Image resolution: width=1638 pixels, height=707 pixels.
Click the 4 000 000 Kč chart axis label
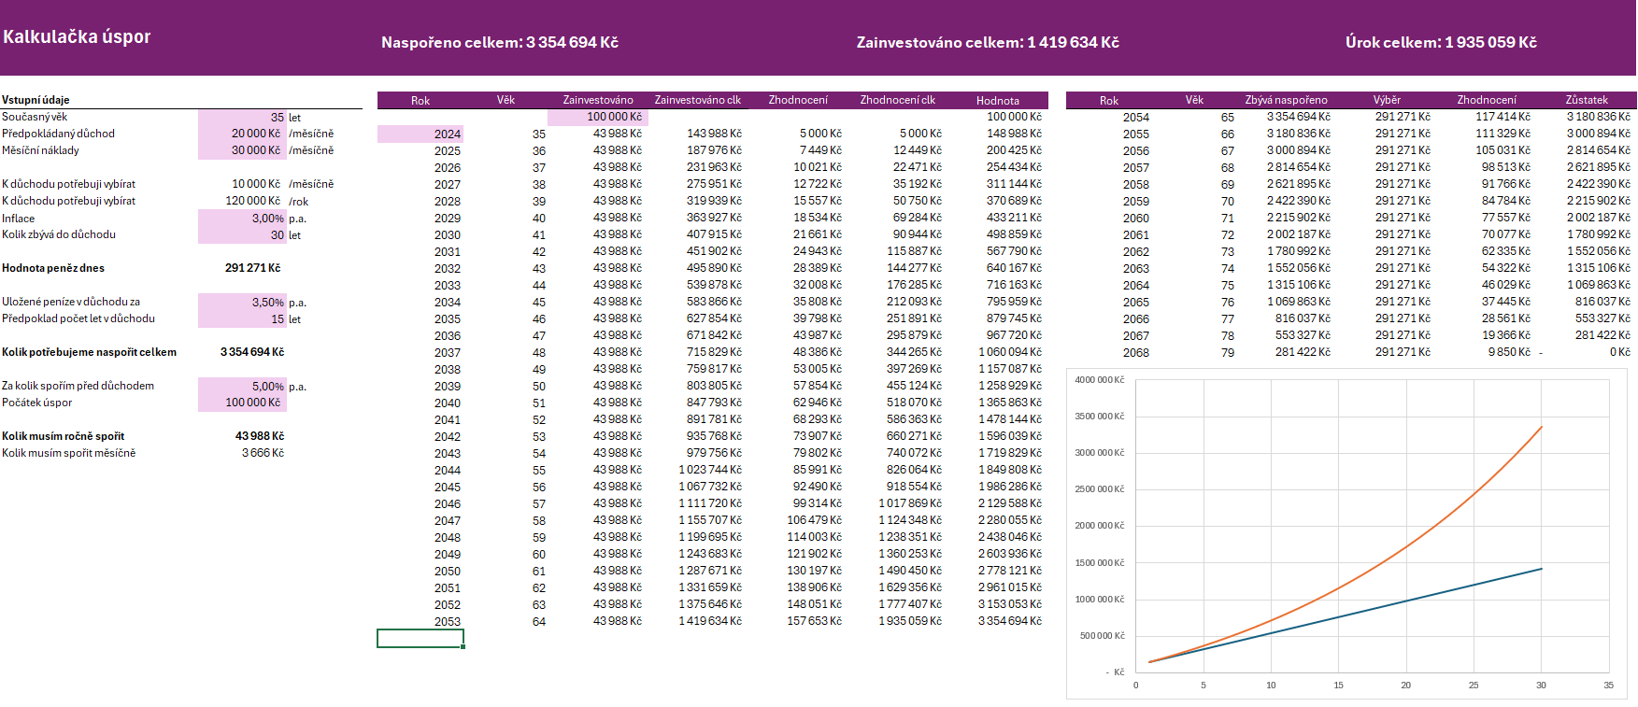pos(1100,380)
